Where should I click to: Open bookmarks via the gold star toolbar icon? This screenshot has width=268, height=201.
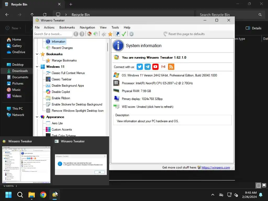(110, 34)
